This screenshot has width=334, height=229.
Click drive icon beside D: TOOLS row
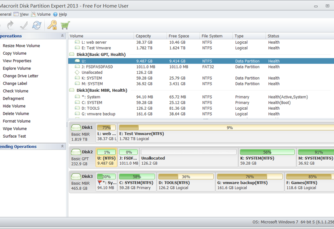77,108
